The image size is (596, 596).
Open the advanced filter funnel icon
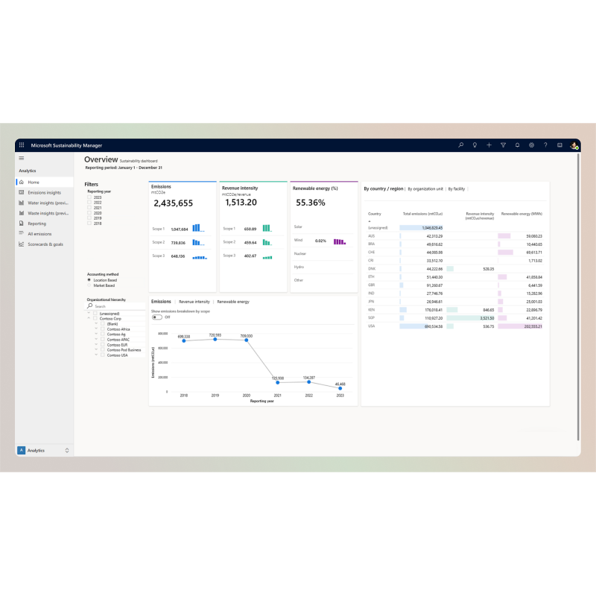click(504, 145)
